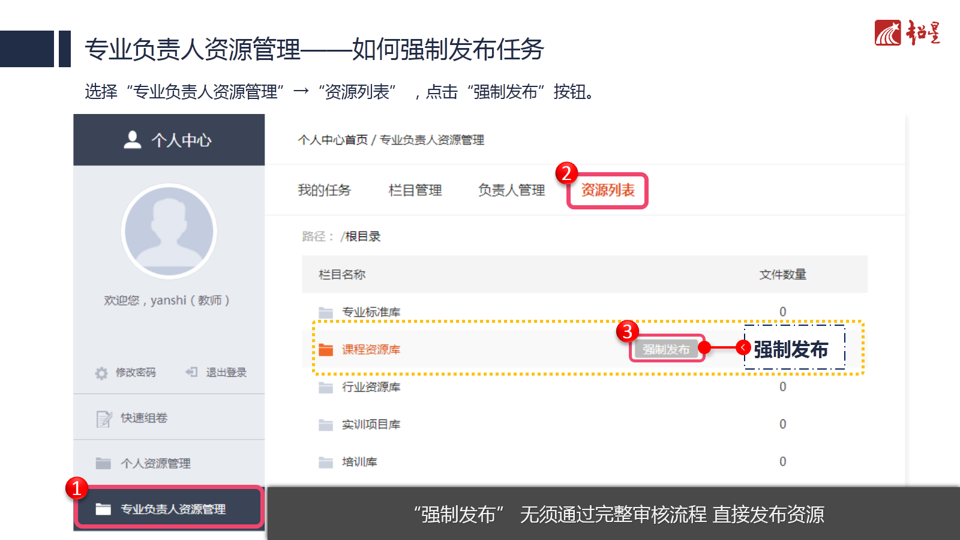The image size is (960, 540).
Task: Click the gear icon next to 修改密码
Action: (101, 373)
